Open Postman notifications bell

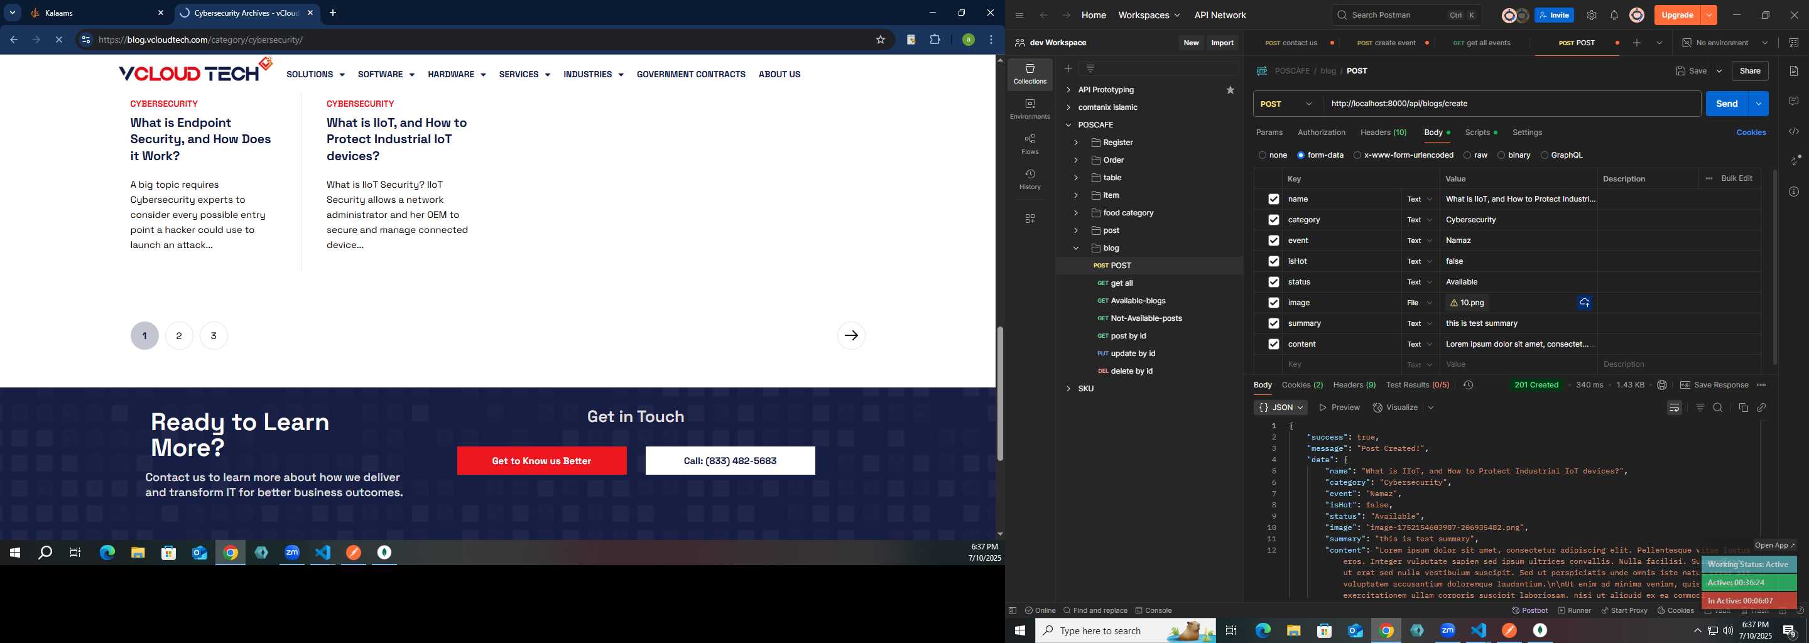[1614, 16]
